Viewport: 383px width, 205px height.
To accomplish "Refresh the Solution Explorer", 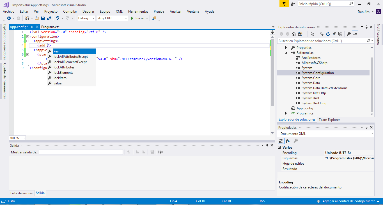I will [x=328, y=34].
